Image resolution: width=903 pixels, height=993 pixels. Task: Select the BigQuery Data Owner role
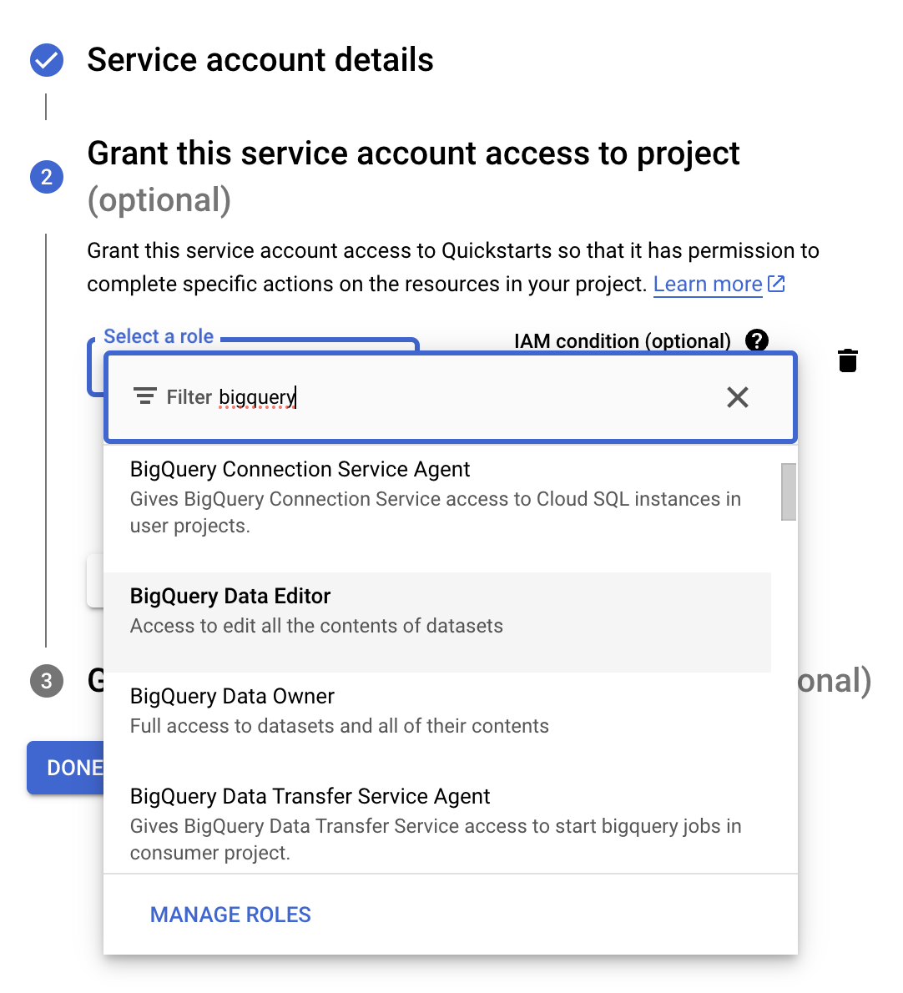click(x=334, y=709)
